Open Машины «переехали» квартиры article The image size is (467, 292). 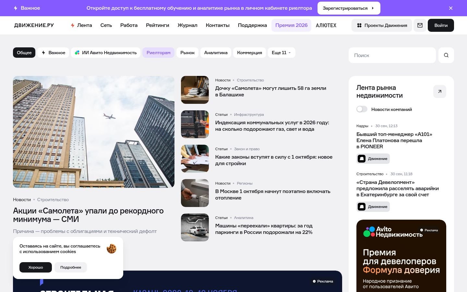click(264, 229)
